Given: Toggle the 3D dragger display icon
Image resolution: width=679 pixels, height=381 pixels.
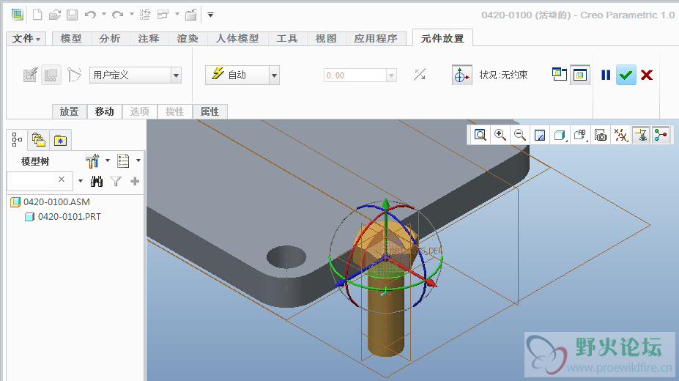Looking at the screenshot, I should (461, 75).
